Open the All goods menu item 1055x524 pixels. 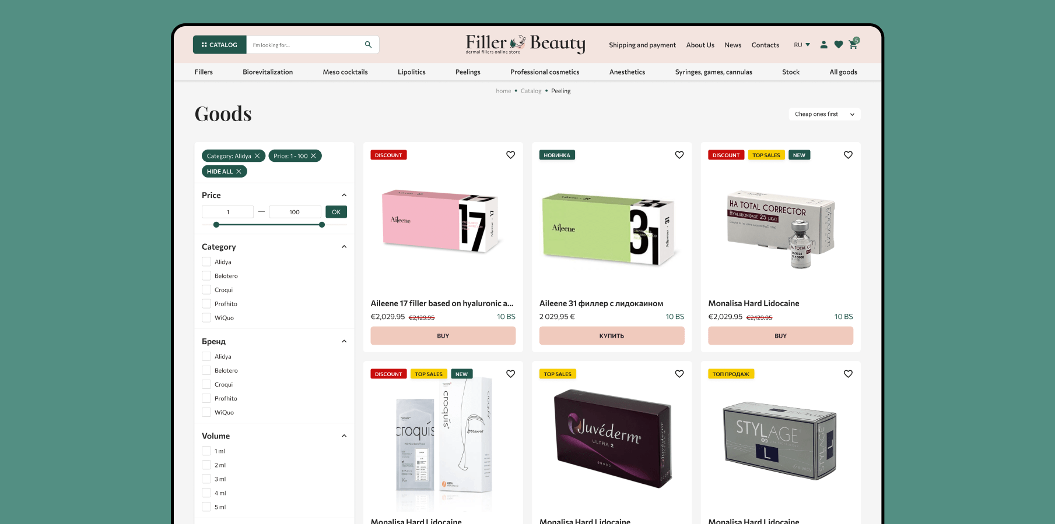[843, 72]
